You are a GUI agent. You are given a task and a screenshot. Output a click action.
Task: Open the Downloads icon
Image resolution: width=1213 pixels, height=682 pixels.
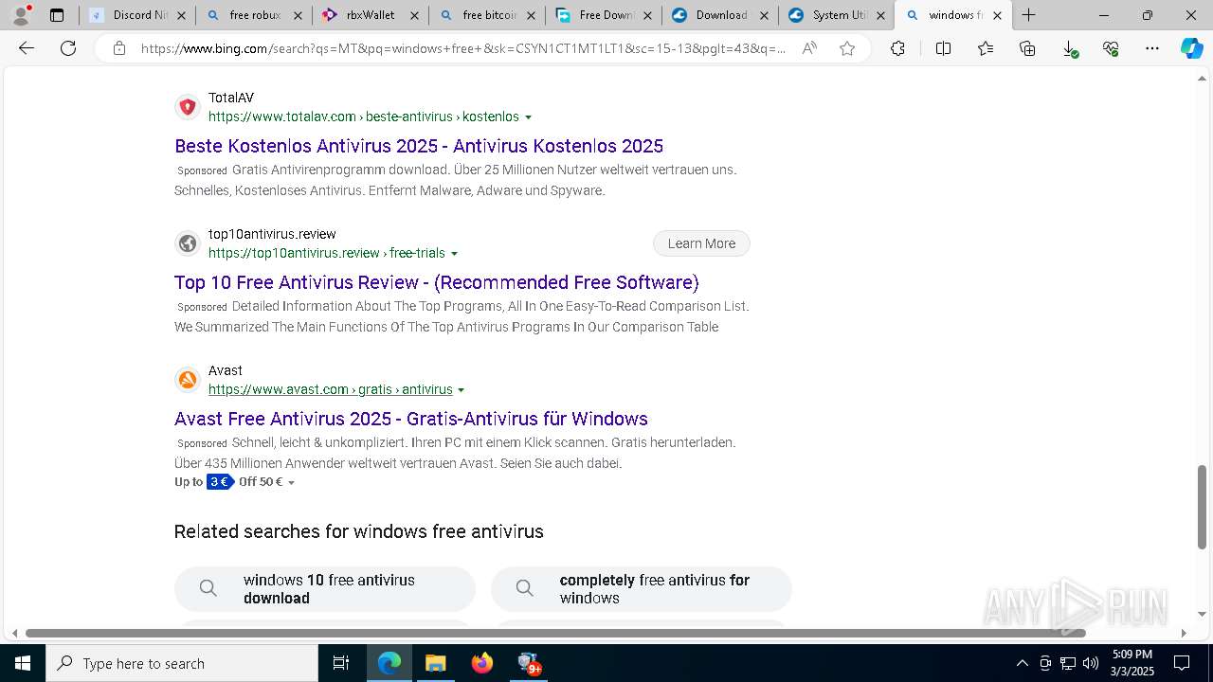(1069, 48)
